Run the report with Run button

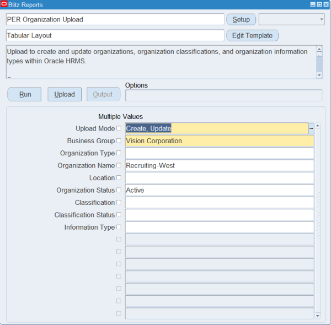click(24, 94)
